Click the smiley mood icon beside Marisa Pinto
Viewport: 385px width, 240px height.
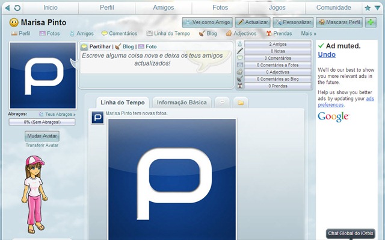[14, 23]
